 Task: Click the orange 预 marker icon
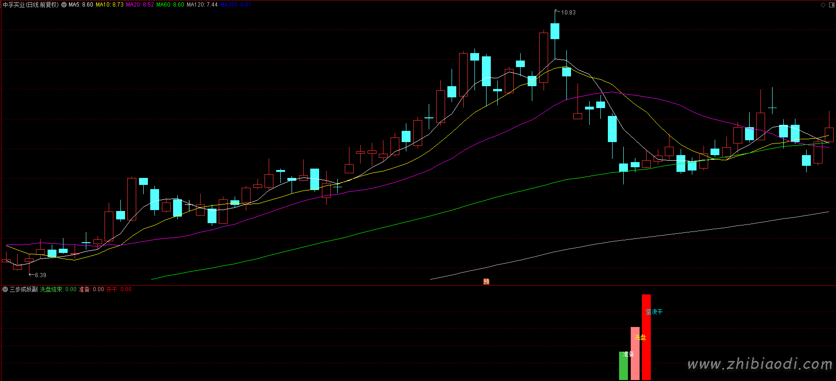[486, 281]
